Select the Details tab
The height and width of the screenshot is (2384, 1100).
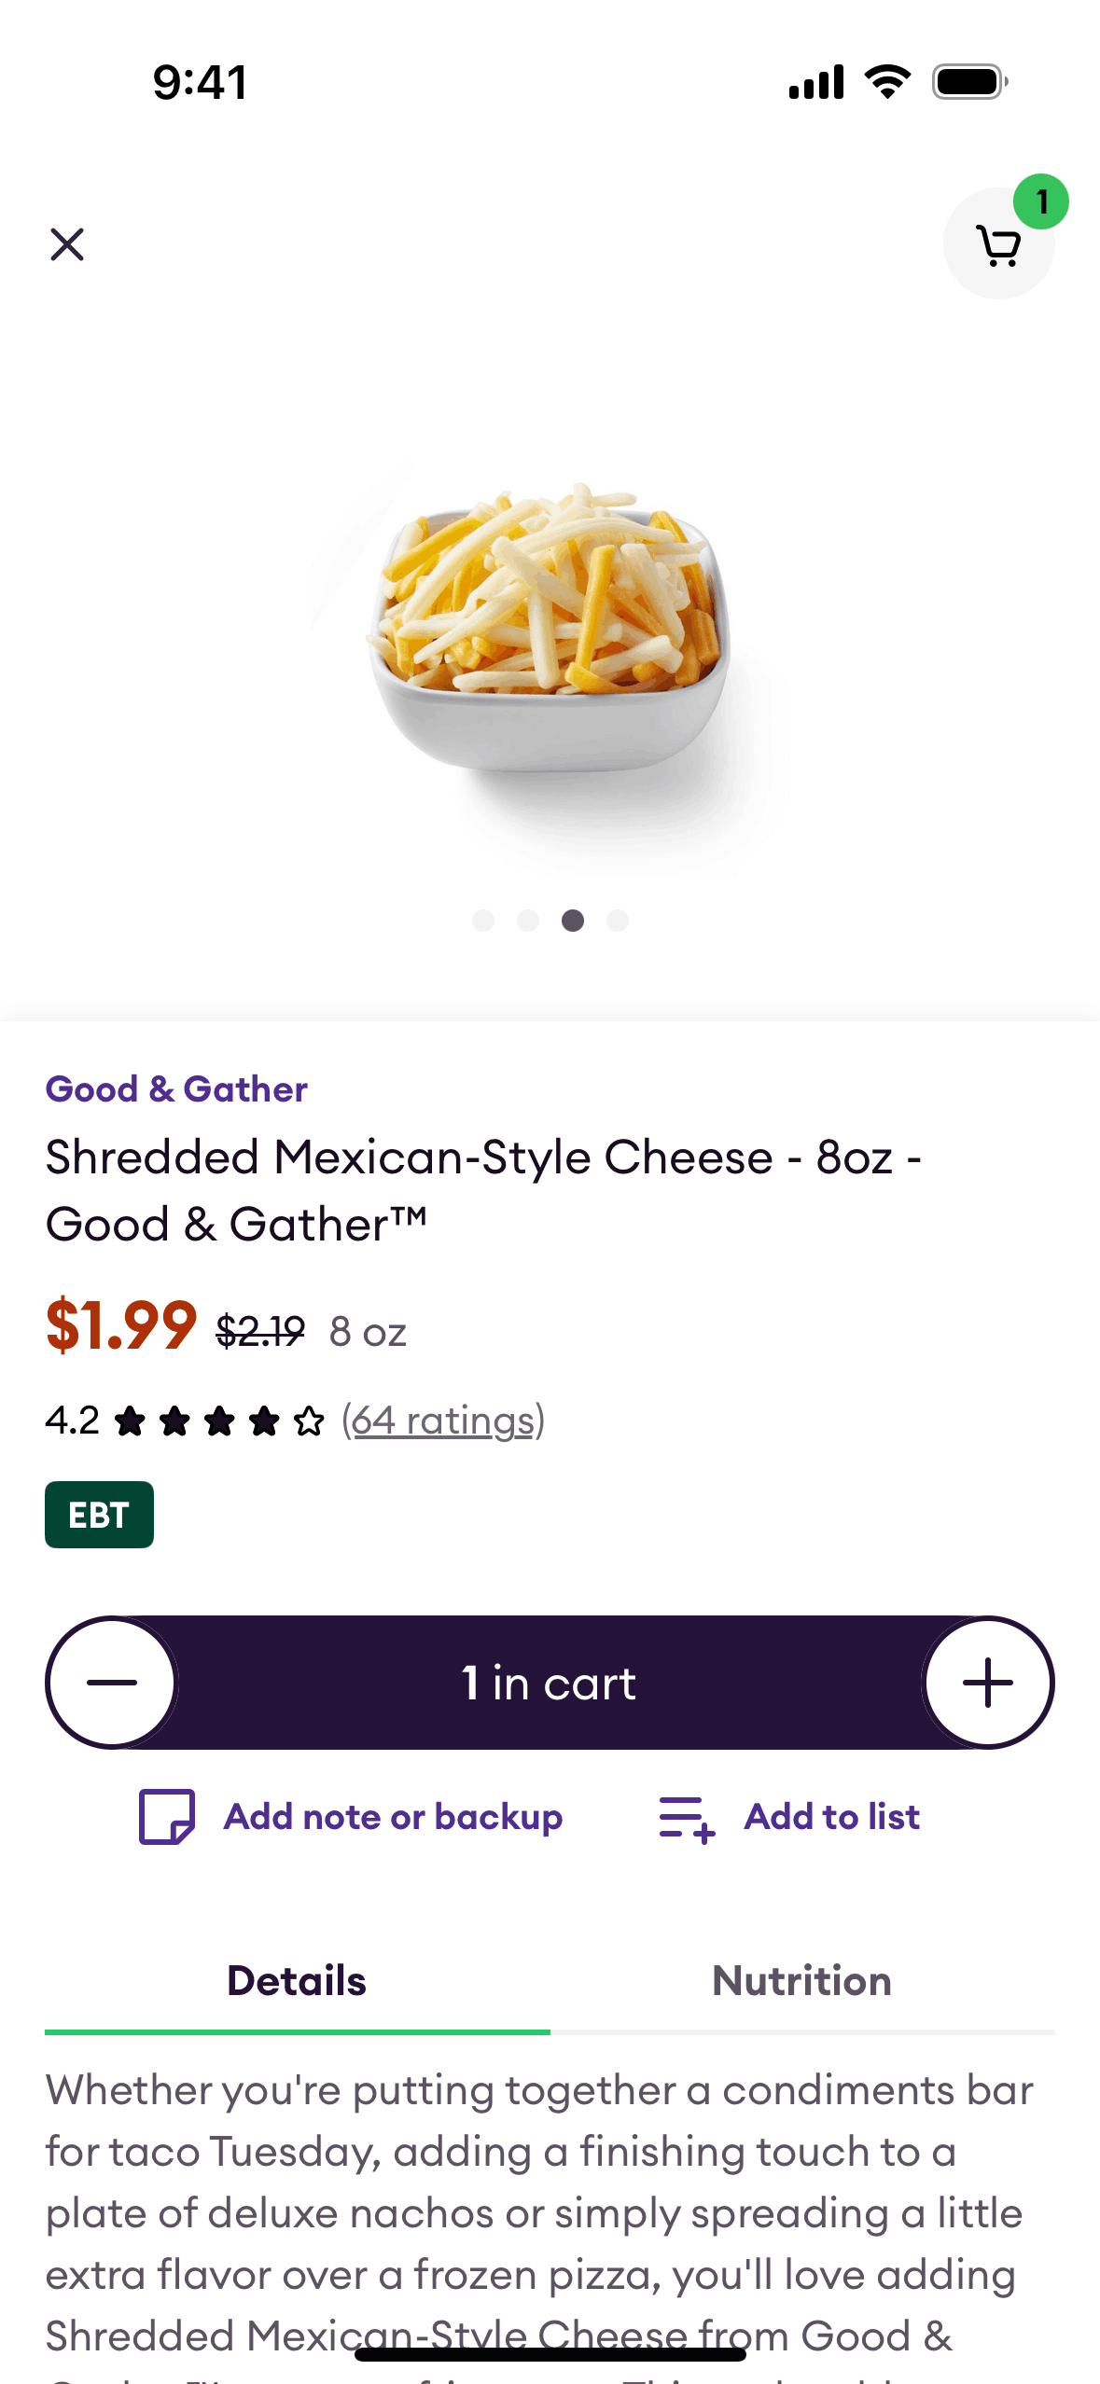[297, 1981]
